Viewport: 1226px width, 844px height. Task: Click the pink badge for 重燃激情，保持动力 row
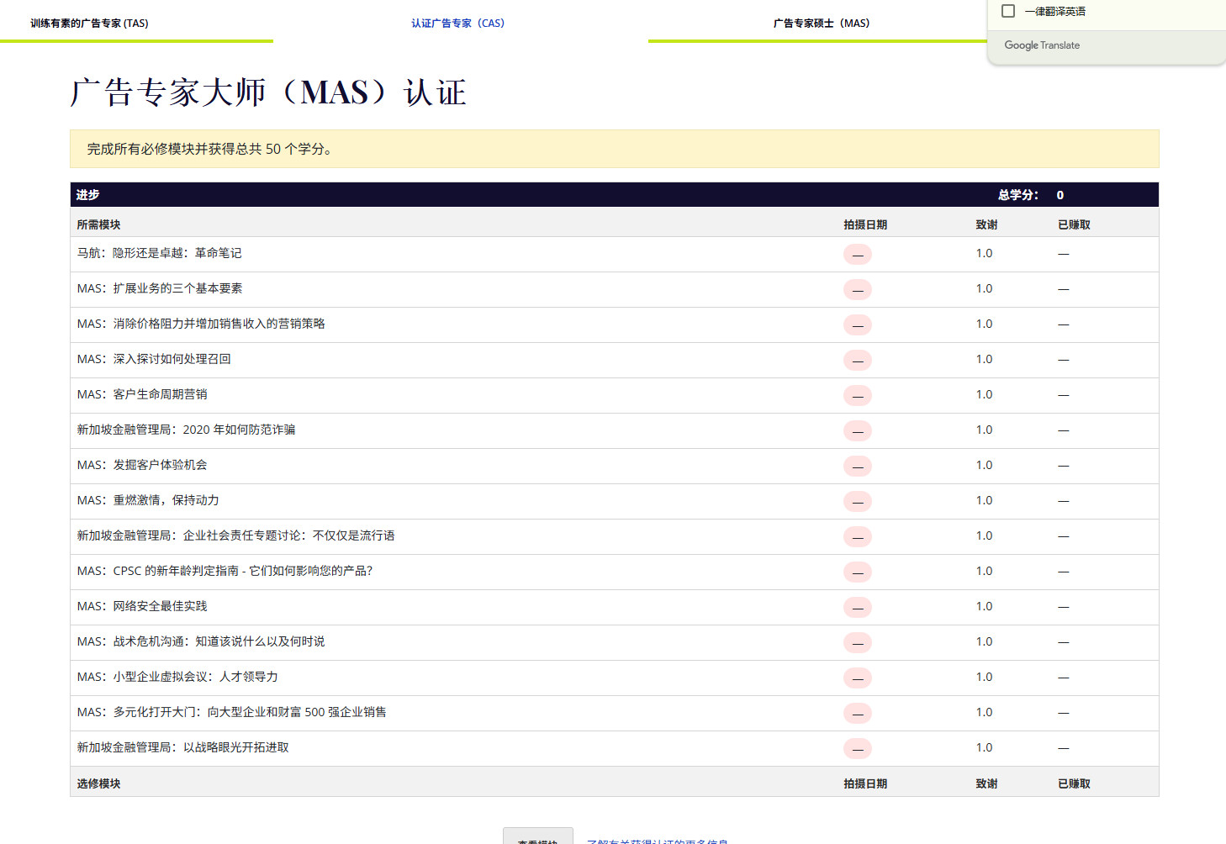857,502
